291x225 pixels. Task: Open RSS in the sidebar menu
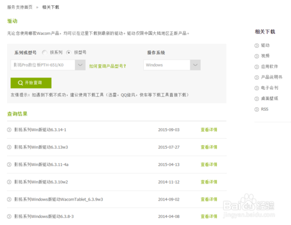click(265, 109)
